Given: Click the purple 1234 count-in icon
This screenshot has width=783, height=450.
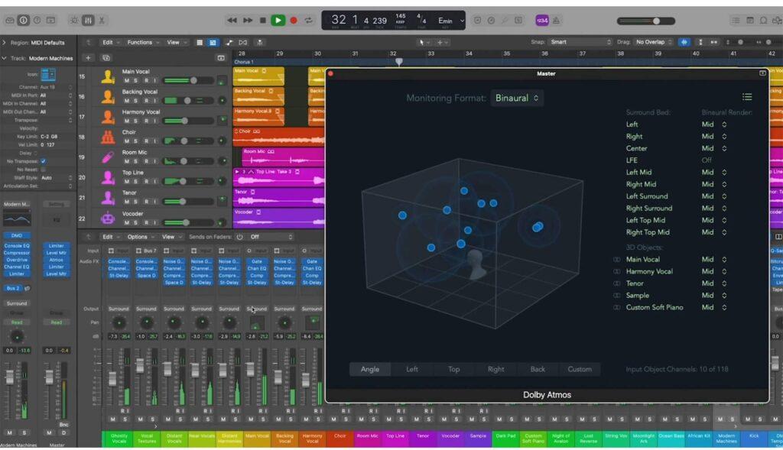Looking at the screenshot, I should click(x=542, y=20).
